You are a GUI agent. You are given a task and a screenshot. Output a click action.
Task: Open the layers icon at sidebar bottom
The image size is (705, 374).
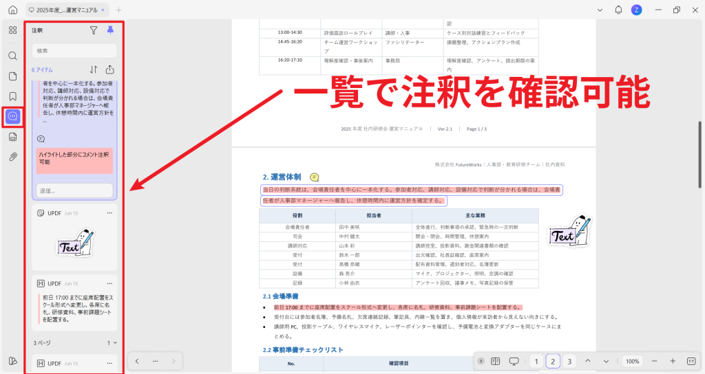coord(12,361)
